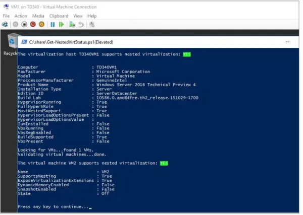Shut down the VM using the red icon
The height and width of the screenshot is (215, 303).
33,25
